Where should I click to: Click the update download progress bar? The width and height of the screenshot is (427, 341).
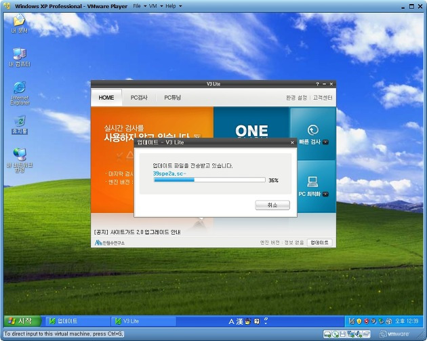click(209, 180)
